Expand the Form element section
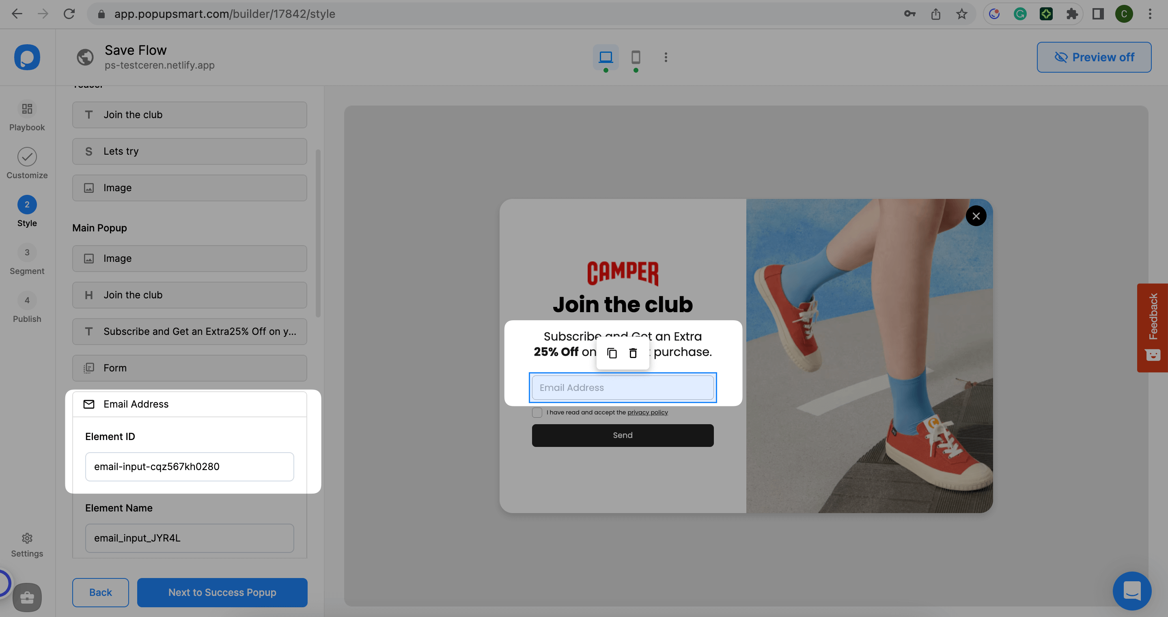This screenshot has height=617, width=1168. tap(189, 368)
